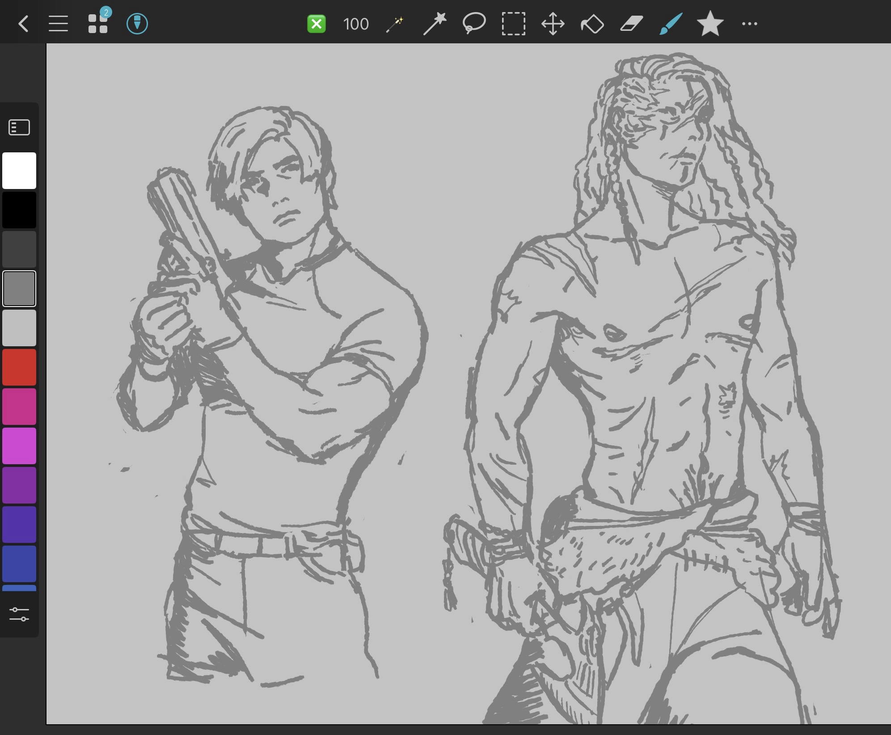Image resolution: width=891 pixels, height=735 pixels.
Task: Select the Move transform tool
Action: (553, 24)
